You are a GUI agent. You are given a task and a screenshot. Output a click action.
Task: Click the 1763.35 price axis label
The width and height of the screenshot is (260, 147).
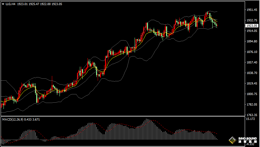pos(252,115)
